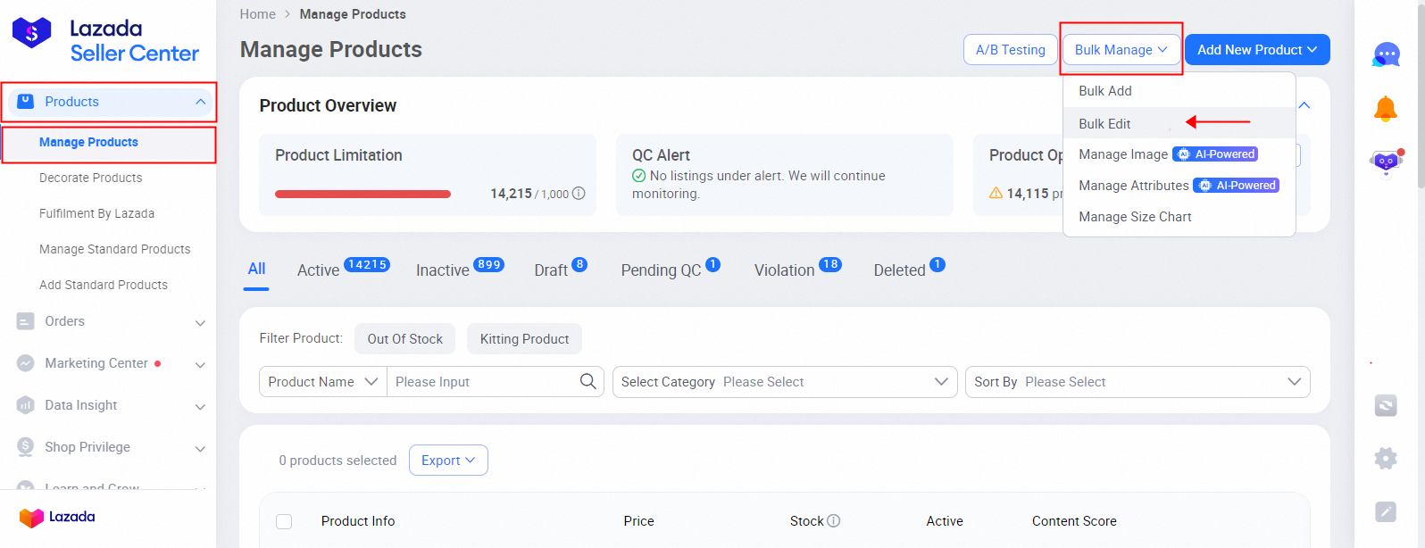Tick the select-all products checkbox

(x=284, y=521)
